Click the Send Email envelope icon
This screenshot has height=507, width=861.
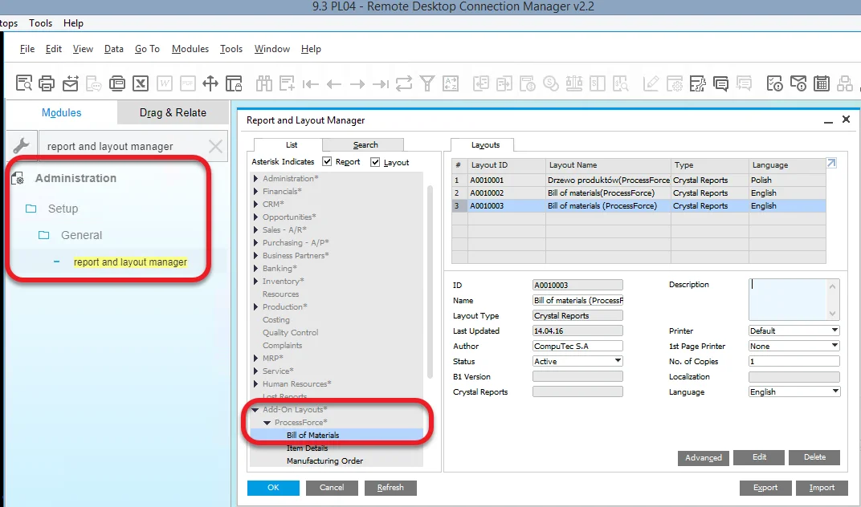(x=71, y=83)
